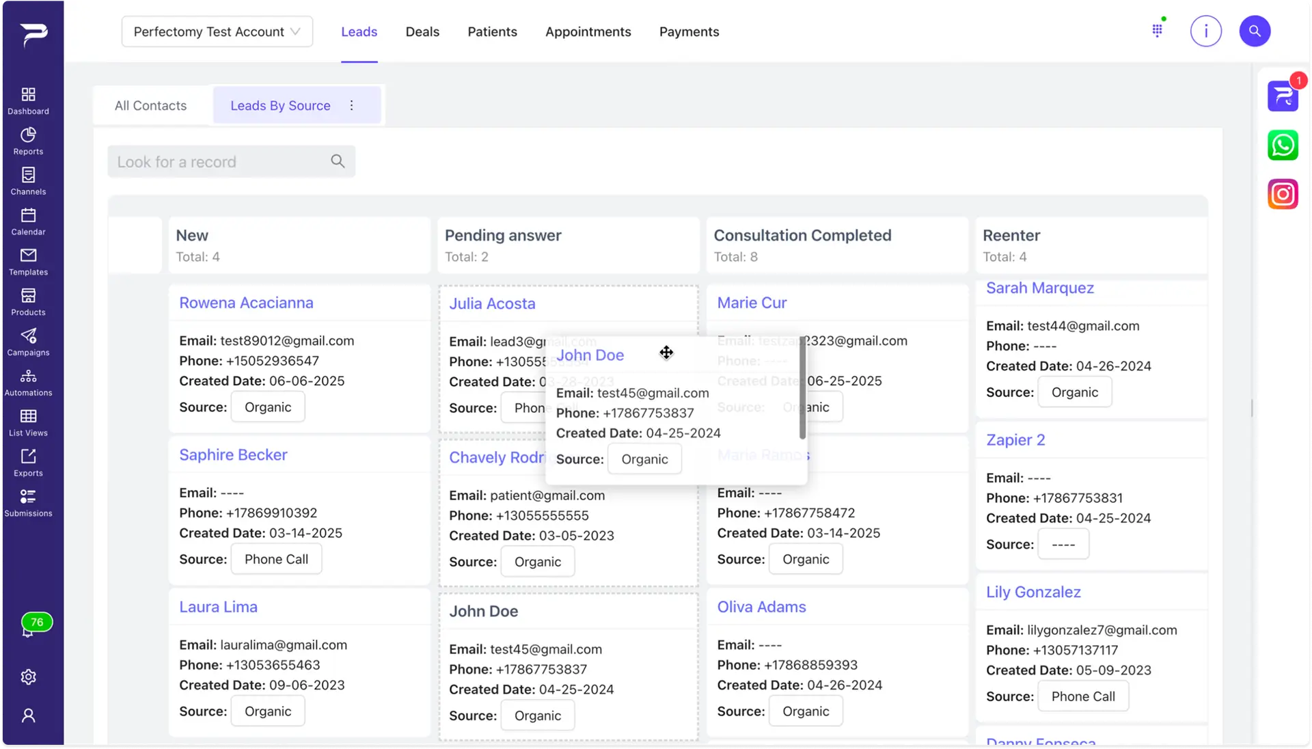This screenshot has height=749, width=1312.
Task: Click email patient@gmail.com on Chavely card
Action: pyautogui.click(x=547, y=495)
